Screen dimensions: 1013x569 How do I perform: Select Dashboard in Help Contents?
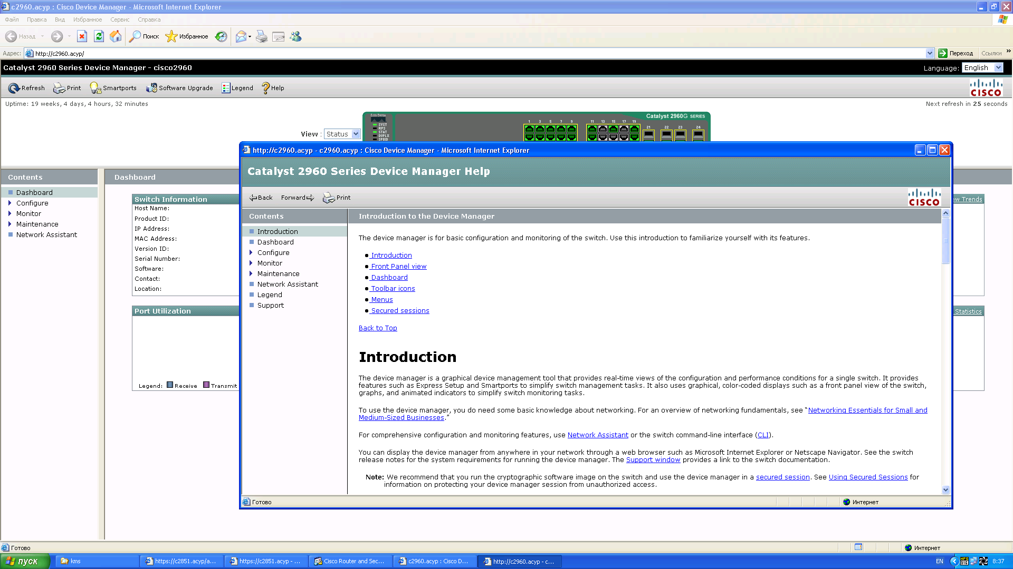[x=275, y=242]
